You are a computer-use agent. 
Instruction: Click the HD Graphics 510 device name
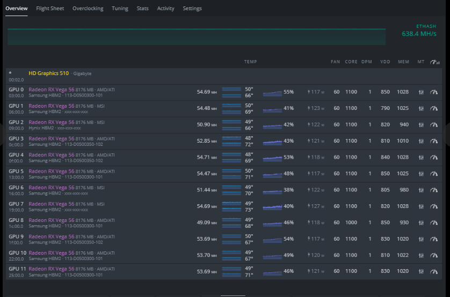[x=48, y=73]
